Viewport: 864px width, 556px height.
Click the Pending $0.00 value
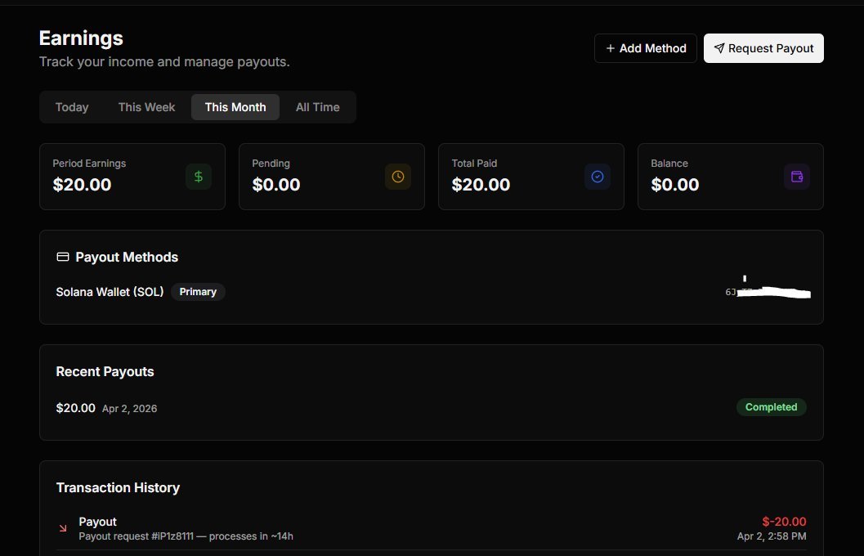(x=276, y=185)
